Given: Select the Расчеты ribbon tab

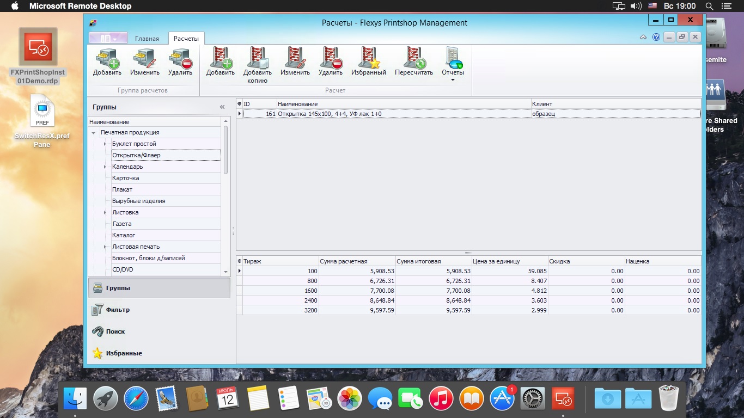Looking at the screenshot, I should point(186,39).
